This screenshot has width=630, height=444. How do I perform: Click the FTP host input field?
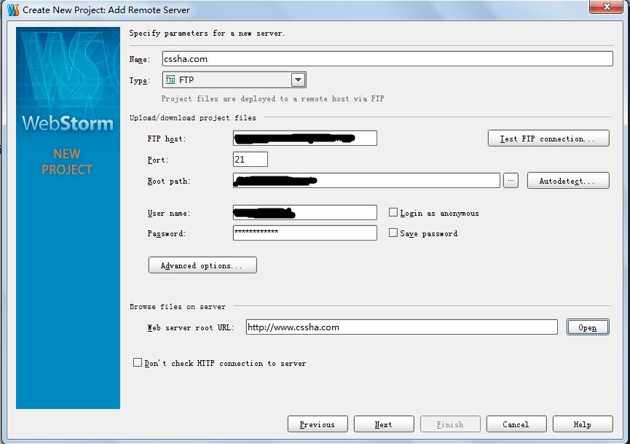(x=305, y=139)
